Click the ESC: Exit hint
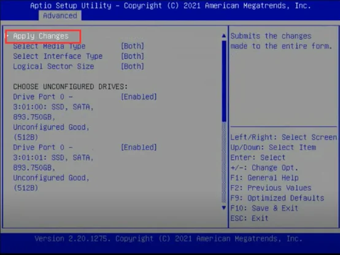Screen dimensions: 340x255 pos(249,218)
